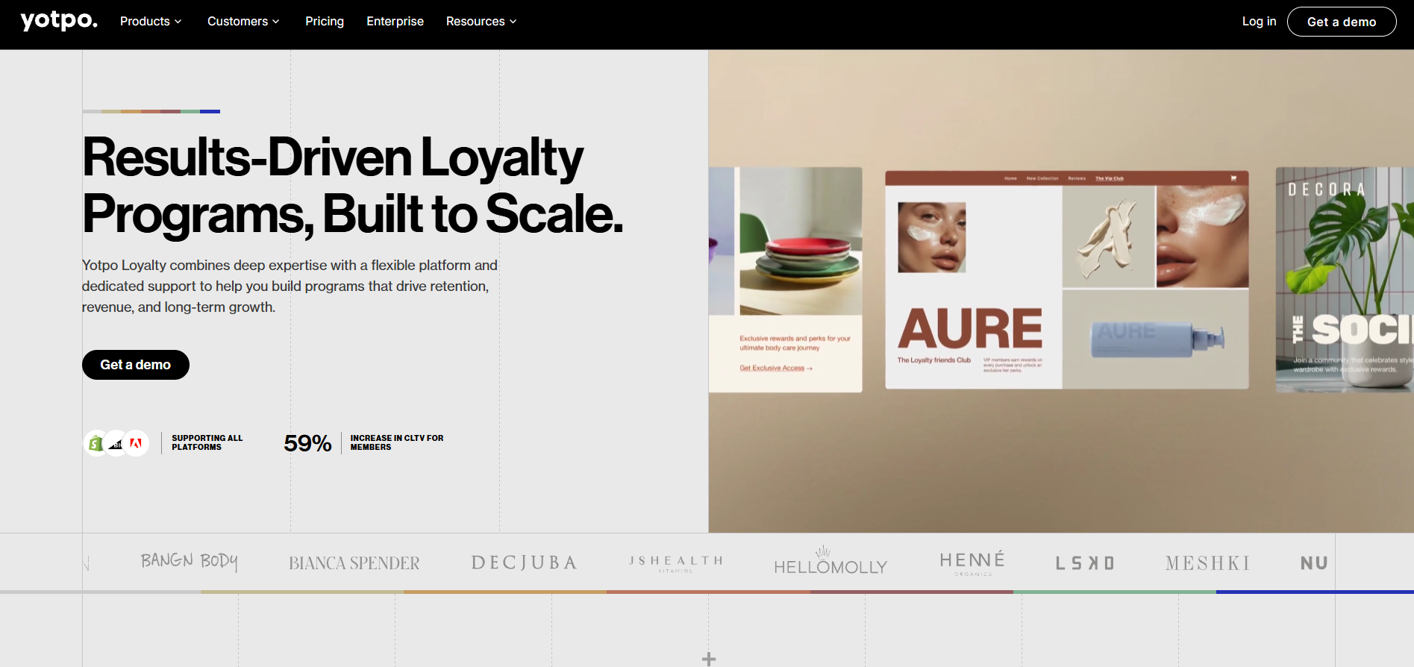Image resolution: width=1414 pixels, height=667 pixels.
Task: Click the plus icon at page bottom
Action: (x=709, y=659)
